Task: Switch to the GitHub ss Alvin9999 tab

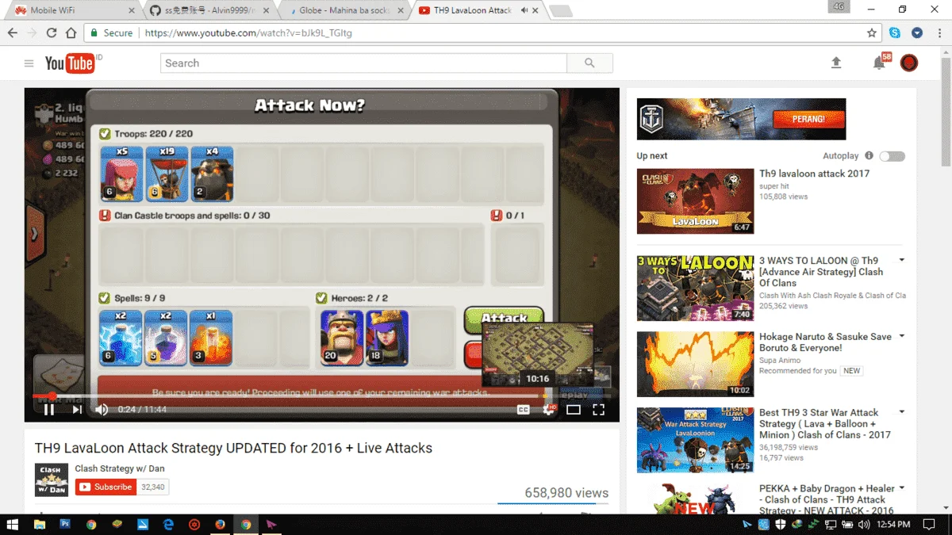Action: 208,11
